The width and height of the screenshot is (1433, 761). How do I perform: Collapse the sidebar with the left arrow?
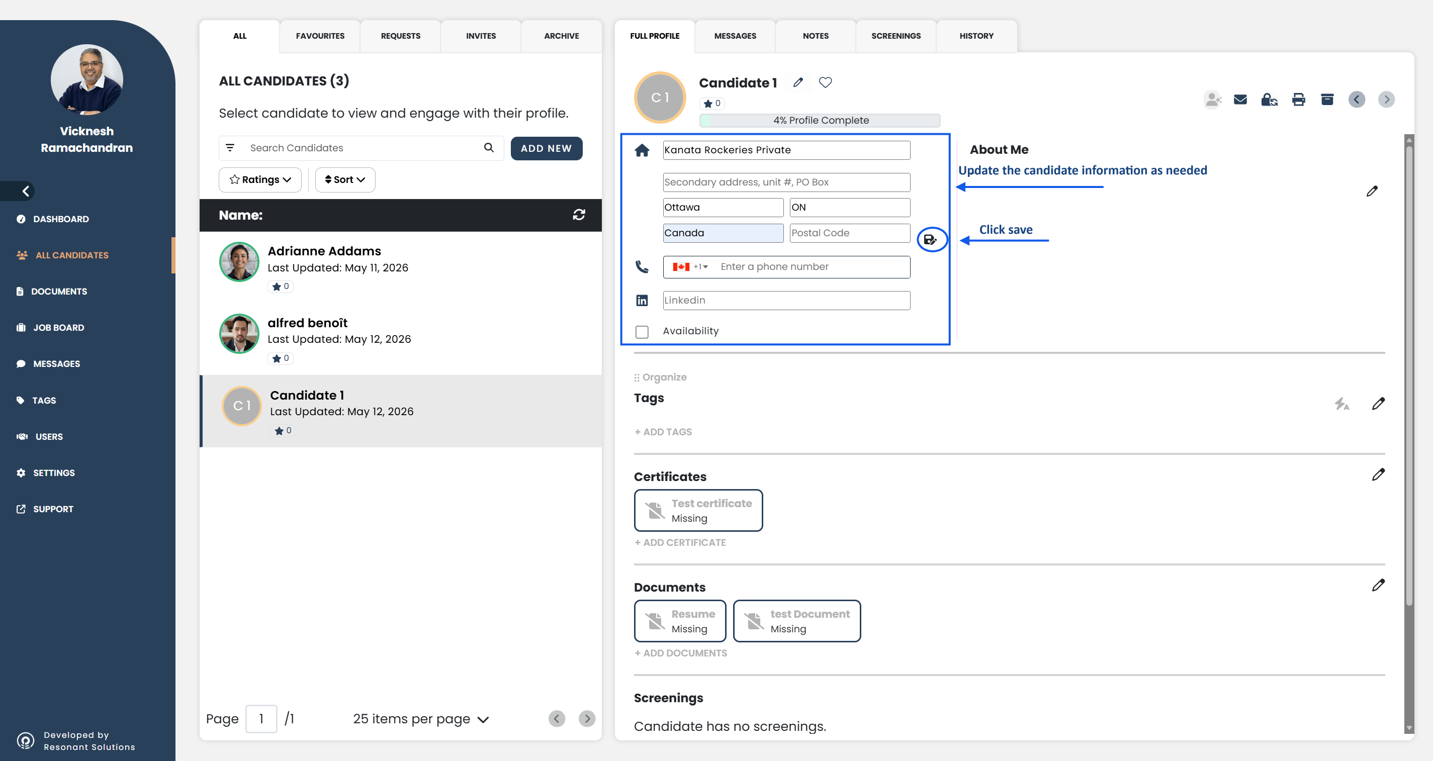click(26, 192)
